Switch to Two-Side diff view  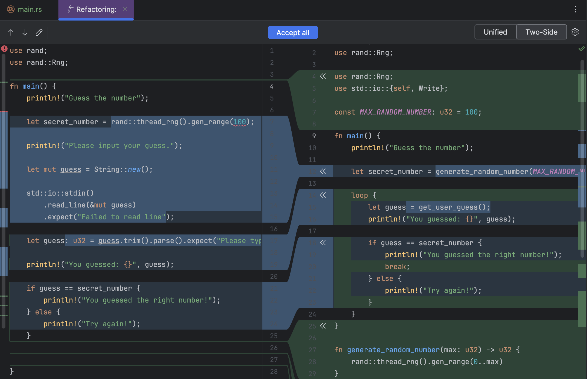[x=541, y=32]
